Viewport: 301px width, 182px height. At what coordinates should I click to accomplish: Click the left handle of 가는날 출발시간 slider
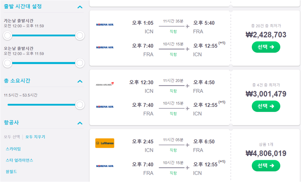pyautogui.click(x=7, y=35)
